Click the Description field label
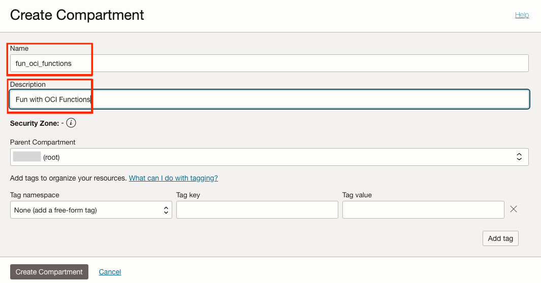This screenshot has height=283, width=541. tap(28, 84)
